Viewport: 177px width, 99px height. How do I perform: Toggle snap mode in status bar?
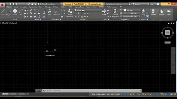click(128, 94)
